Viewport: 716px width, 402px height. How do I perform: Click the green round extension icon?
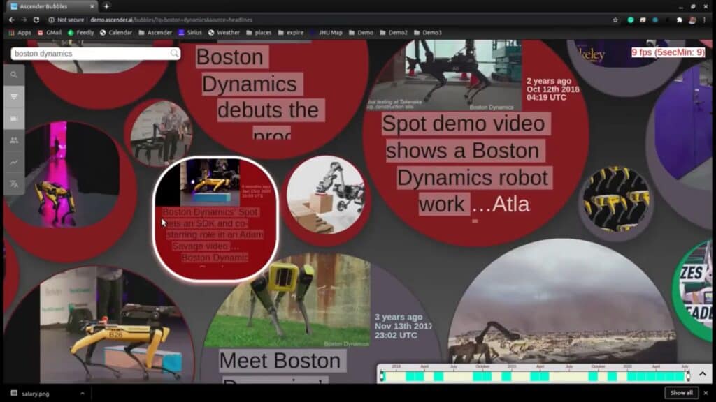pos(631,20)
